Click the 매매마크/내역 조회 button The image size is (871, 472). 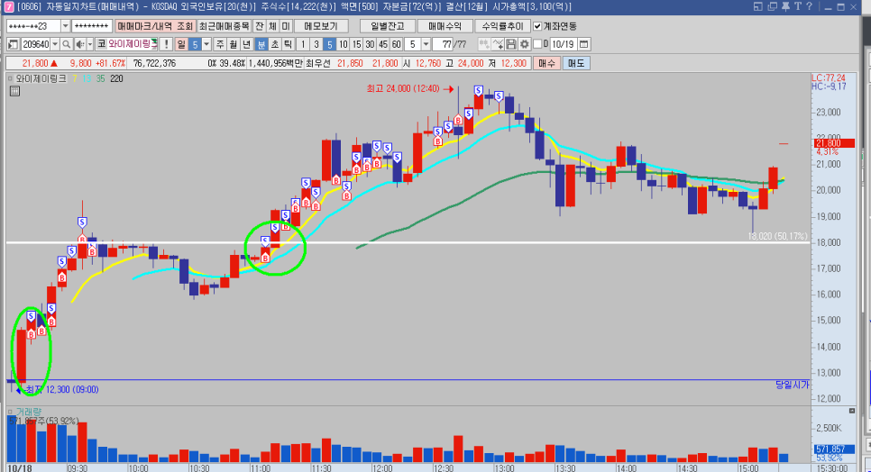pyautogui.click(x=155, y=26)
